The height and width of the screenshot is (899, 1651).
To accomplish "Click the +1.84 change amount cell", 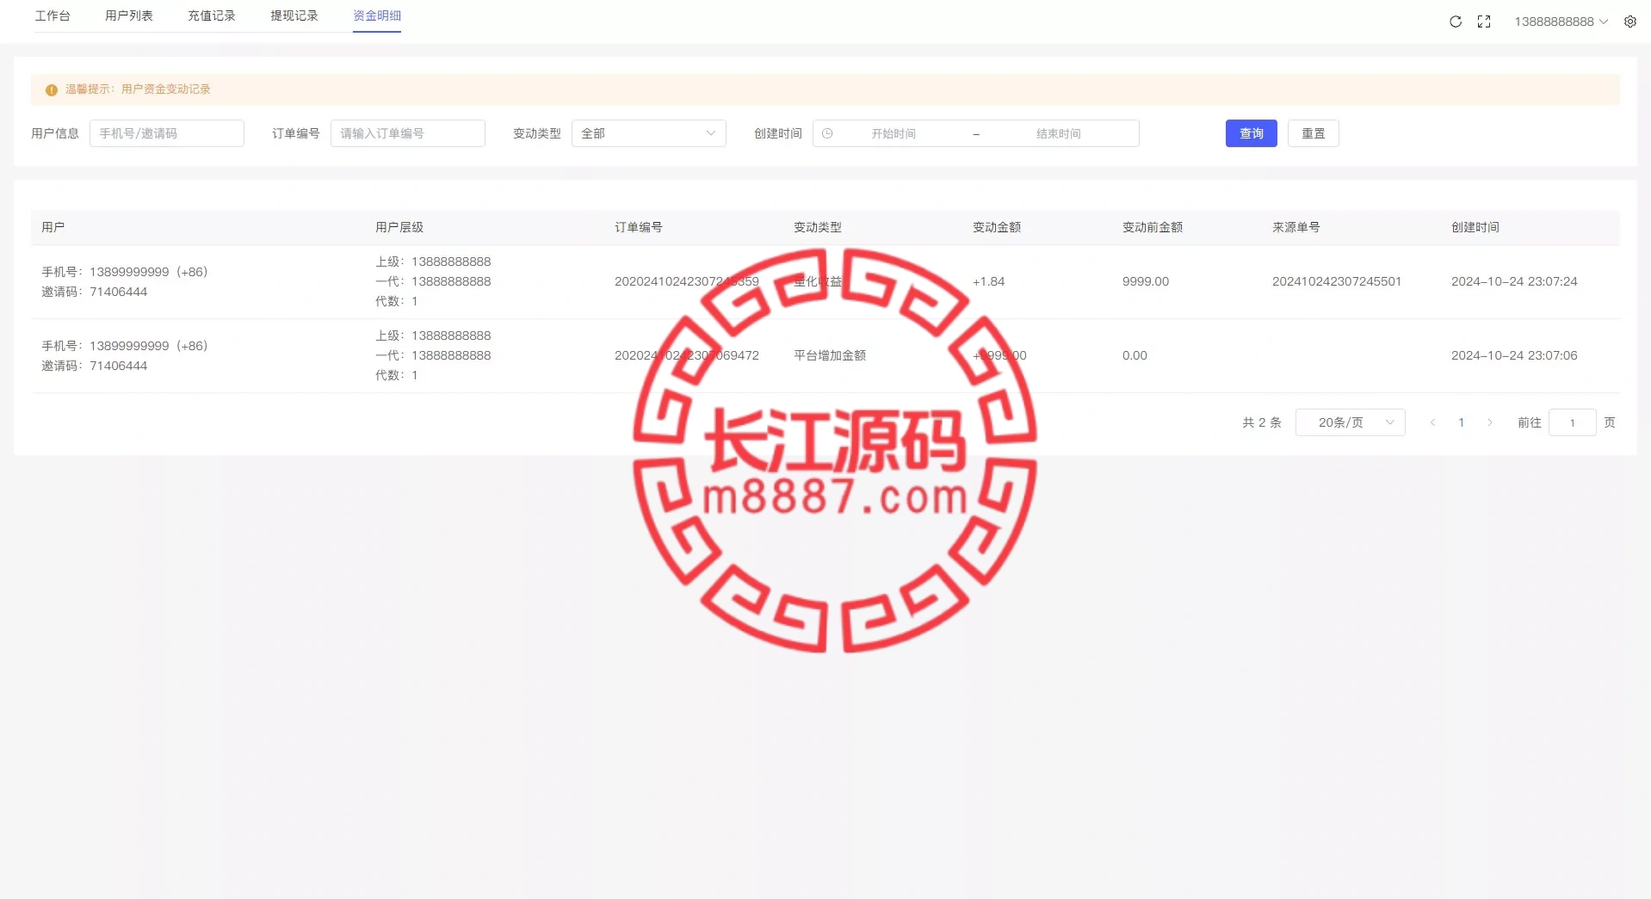I will coord(989,281).
